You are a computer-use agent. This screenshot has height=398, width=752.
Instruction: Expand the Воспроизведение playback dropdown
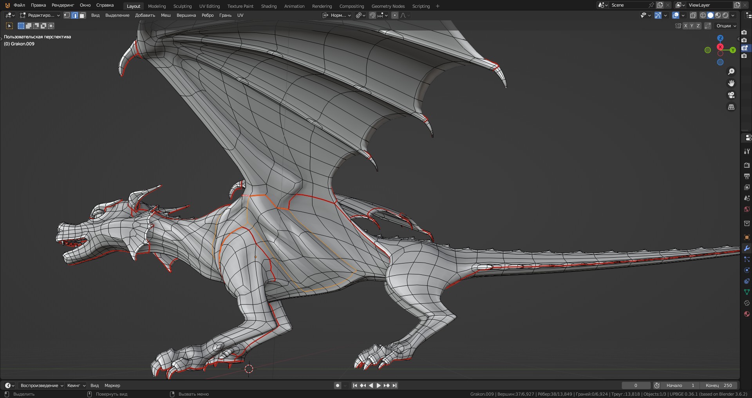[x=42, y=385]
